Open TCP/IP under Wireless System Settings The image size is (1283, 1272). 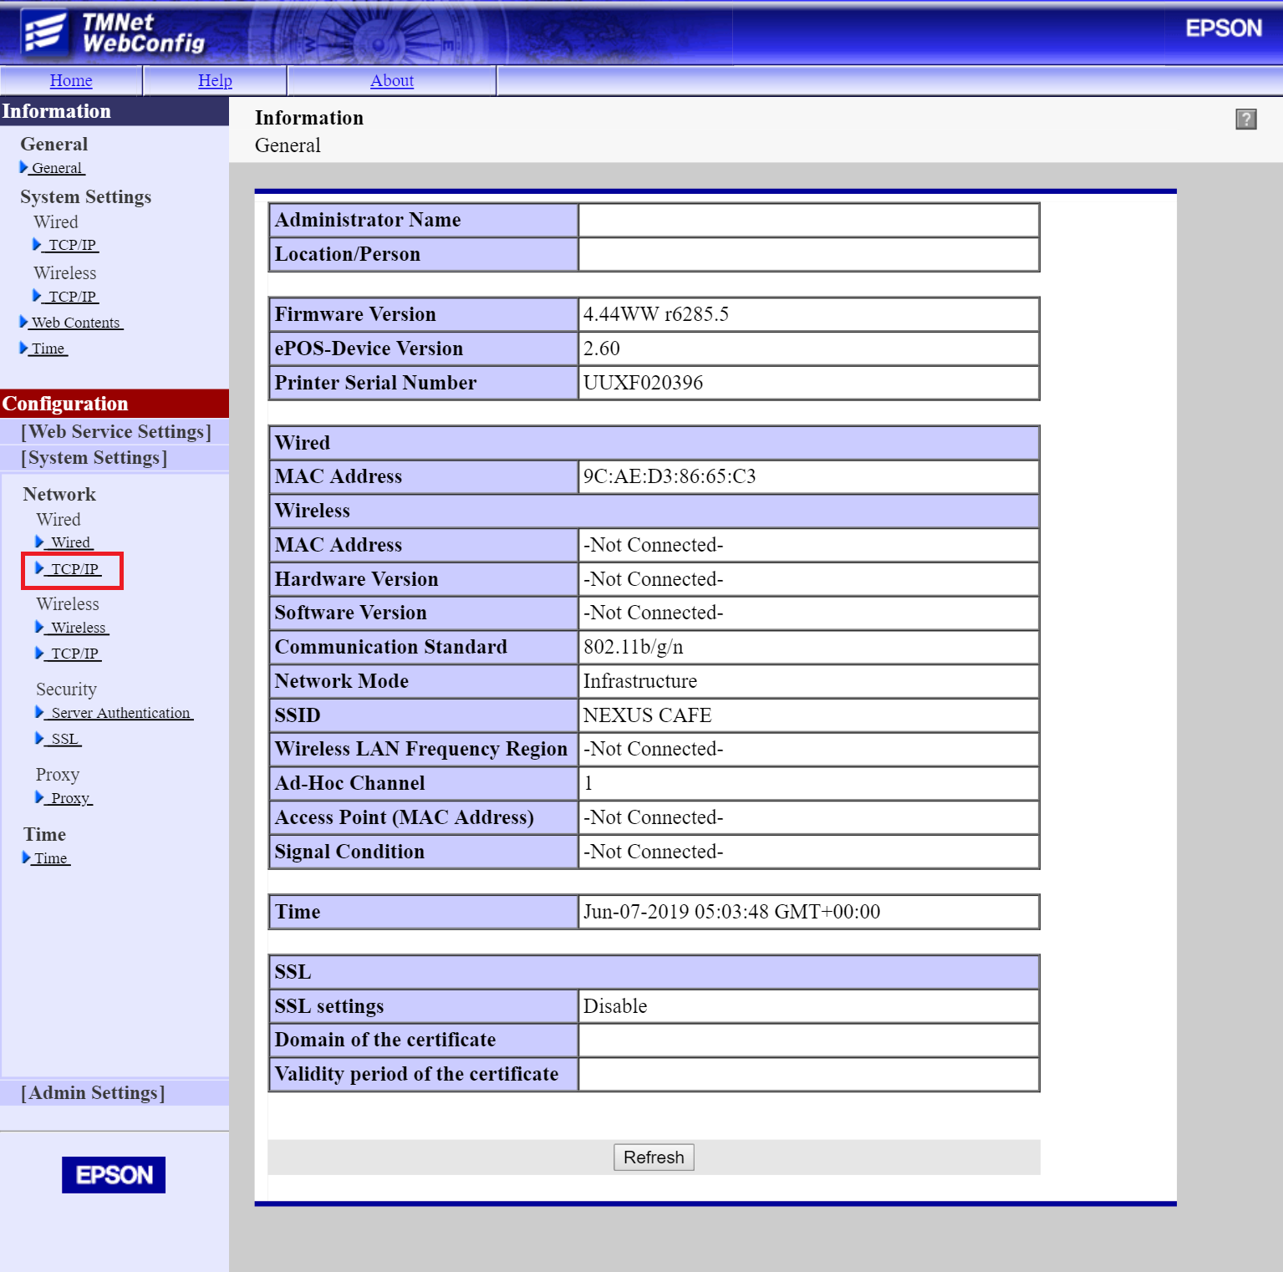pyautogui.click(x=74, y=296)
